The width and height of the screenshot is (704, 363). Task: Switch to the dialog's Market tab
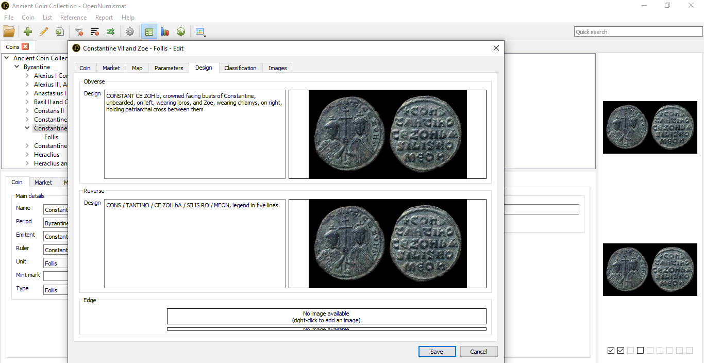(111, 68)
